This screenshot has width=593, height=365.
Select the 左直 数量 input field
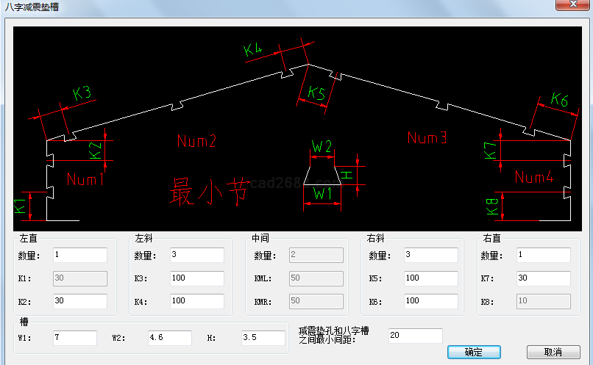click(x=79, y=255)
